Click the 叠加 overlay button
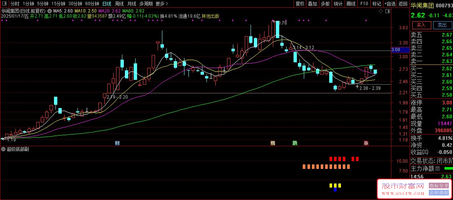Screen dimensions: 453x200 click(x=312, y=4)
